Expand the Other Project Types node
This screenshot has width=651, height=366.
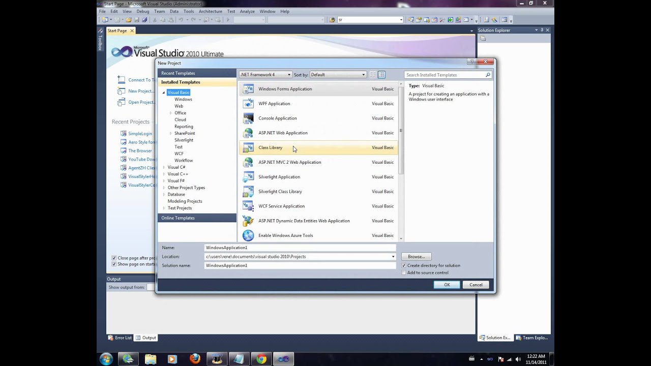coord(164,188)
